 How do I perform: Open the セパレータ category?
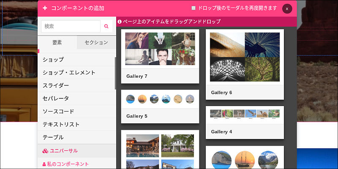click(76, 98)
